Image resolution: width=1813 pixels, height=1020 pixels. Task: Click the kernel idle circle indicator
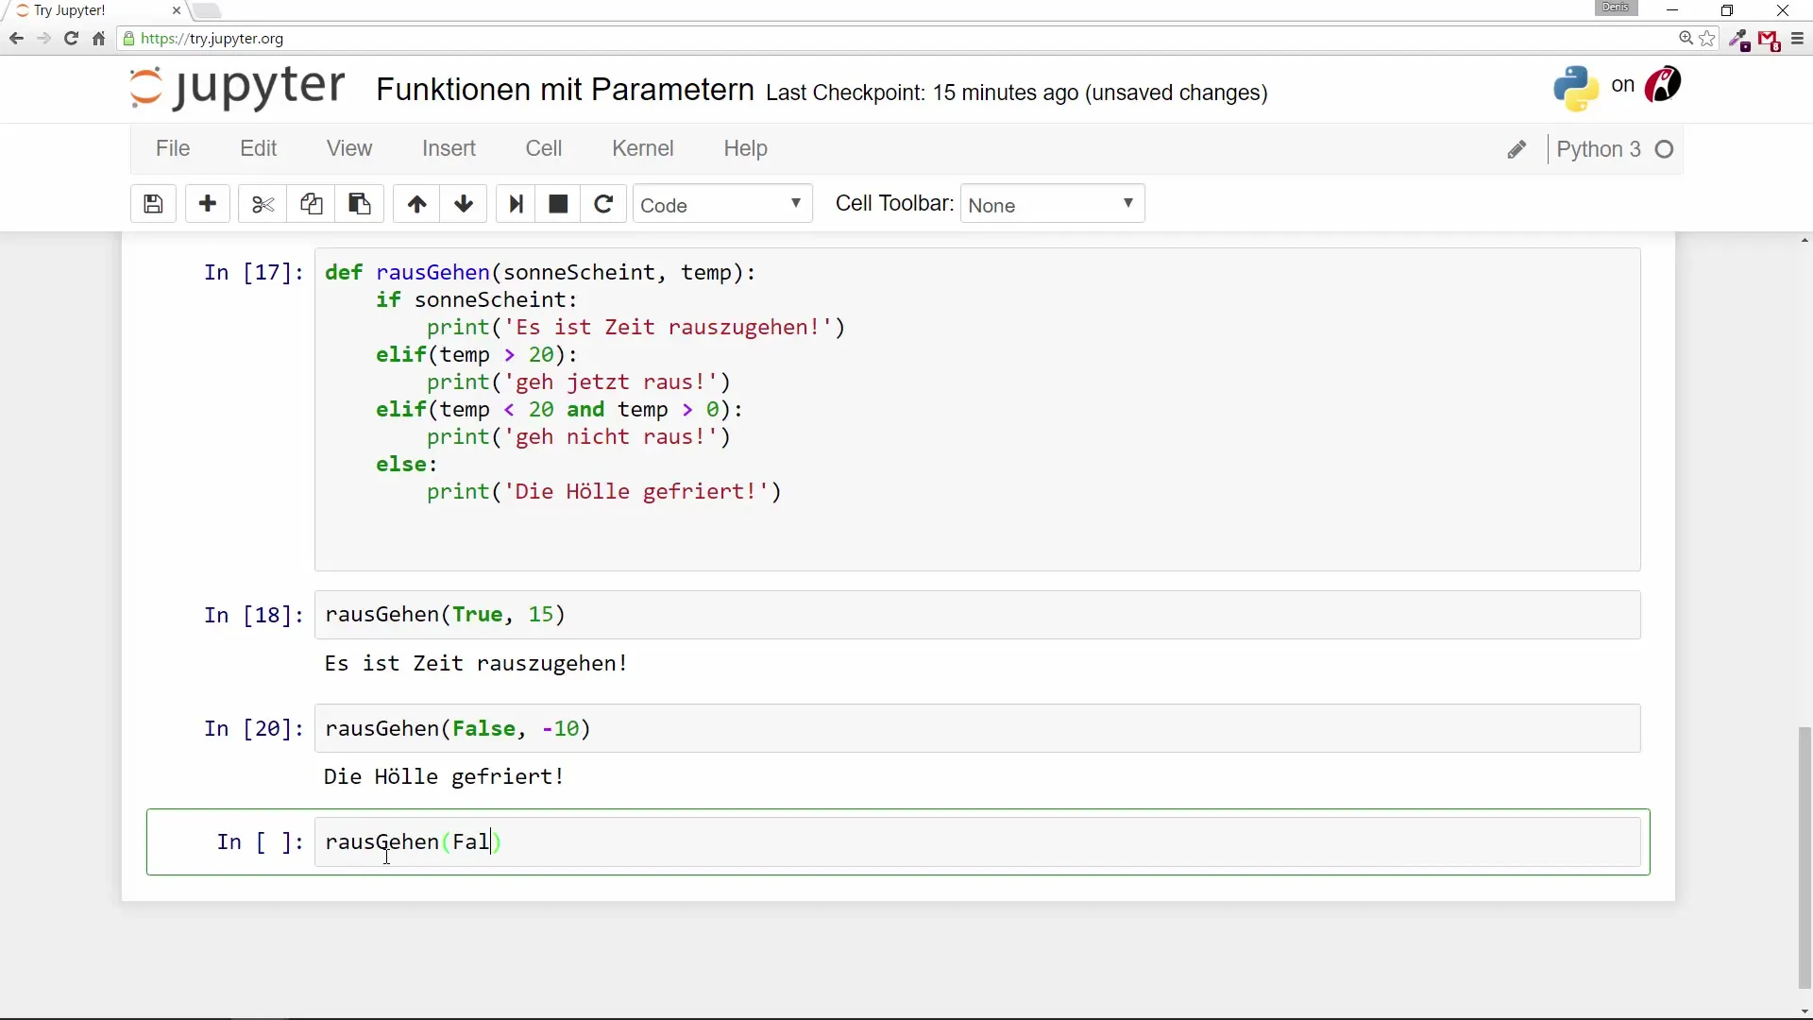click(1665, 149)
